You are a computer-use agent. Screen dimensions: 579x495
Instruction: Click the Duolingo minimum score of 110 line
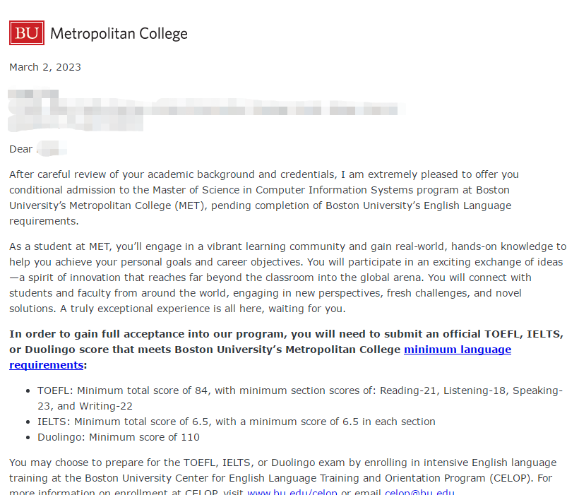119,437
